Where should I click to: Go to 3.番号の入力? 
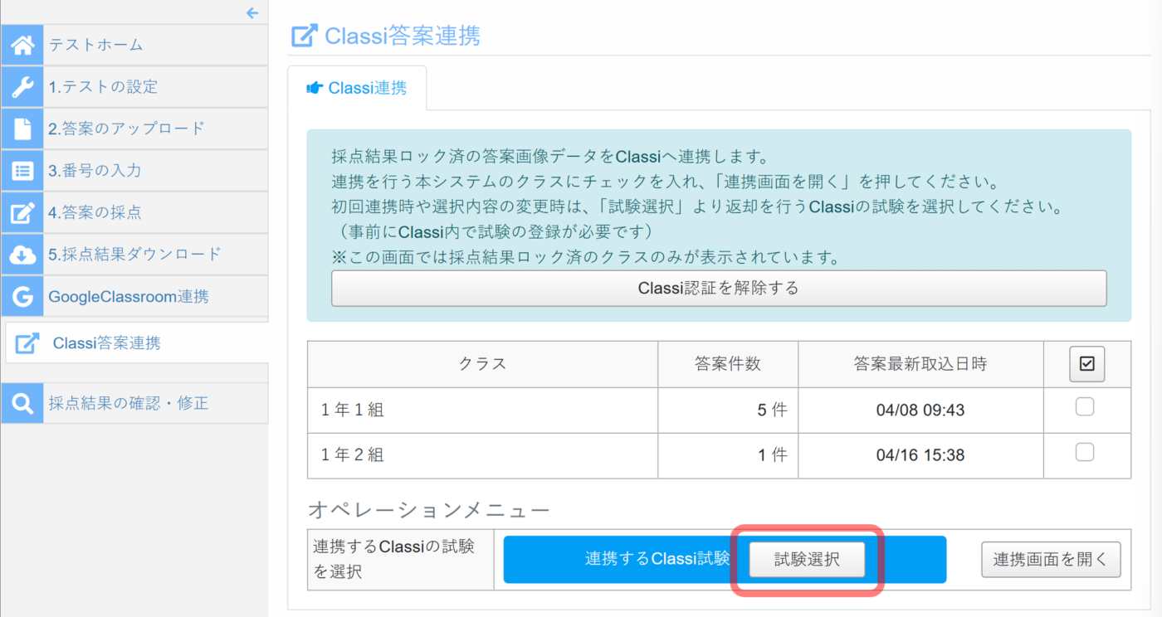tap(134, 171)
